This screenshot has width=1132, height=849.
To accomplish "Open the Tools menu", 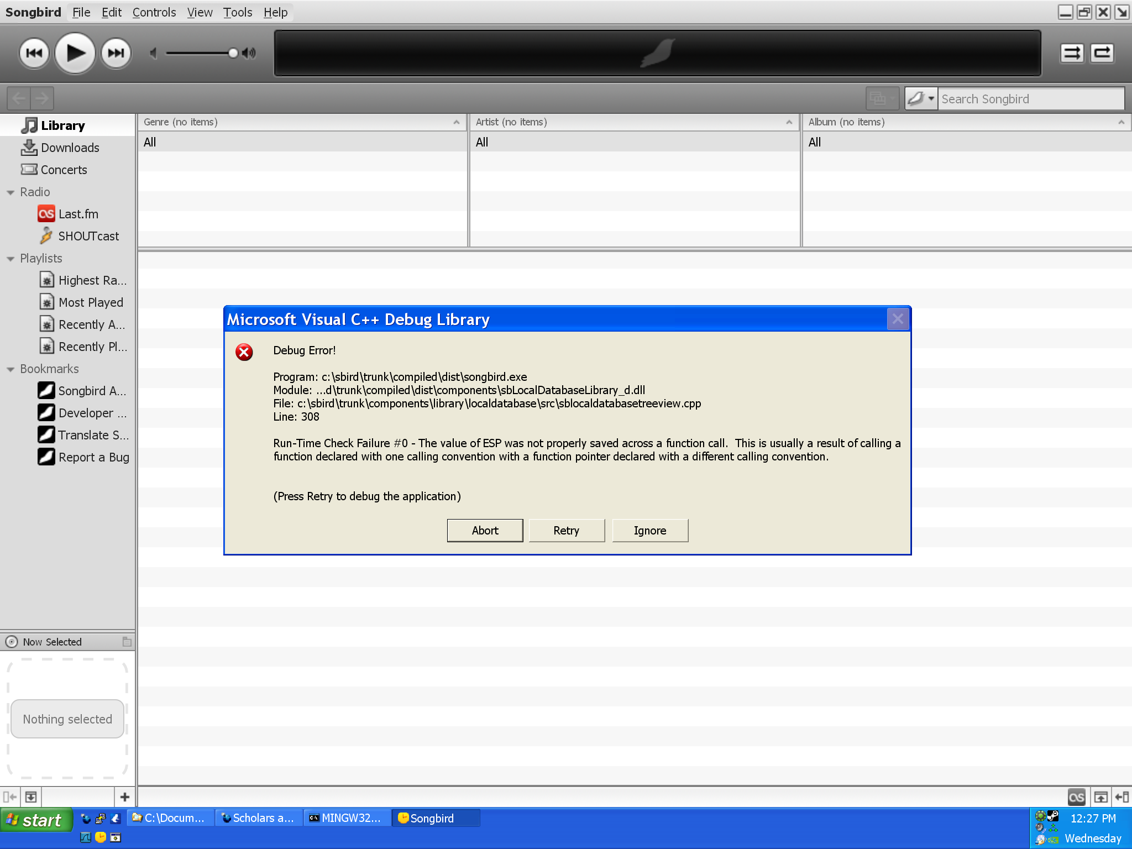I will pos(238,12).
